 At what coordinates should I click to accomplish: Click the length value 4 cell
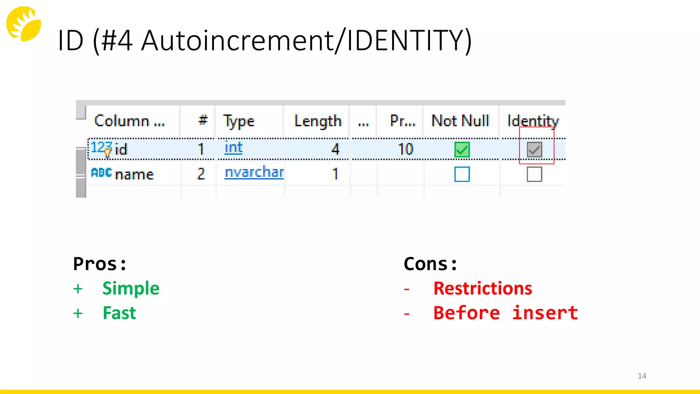[x=335, y=149]
